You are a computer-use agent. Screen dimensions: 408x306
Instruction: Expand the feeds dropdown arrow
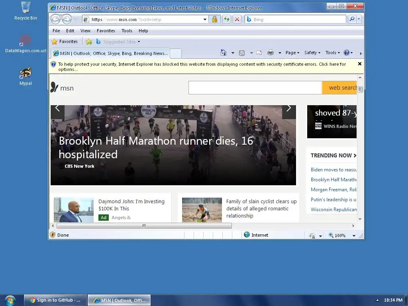pyautogui.click(x=251, y=53)
